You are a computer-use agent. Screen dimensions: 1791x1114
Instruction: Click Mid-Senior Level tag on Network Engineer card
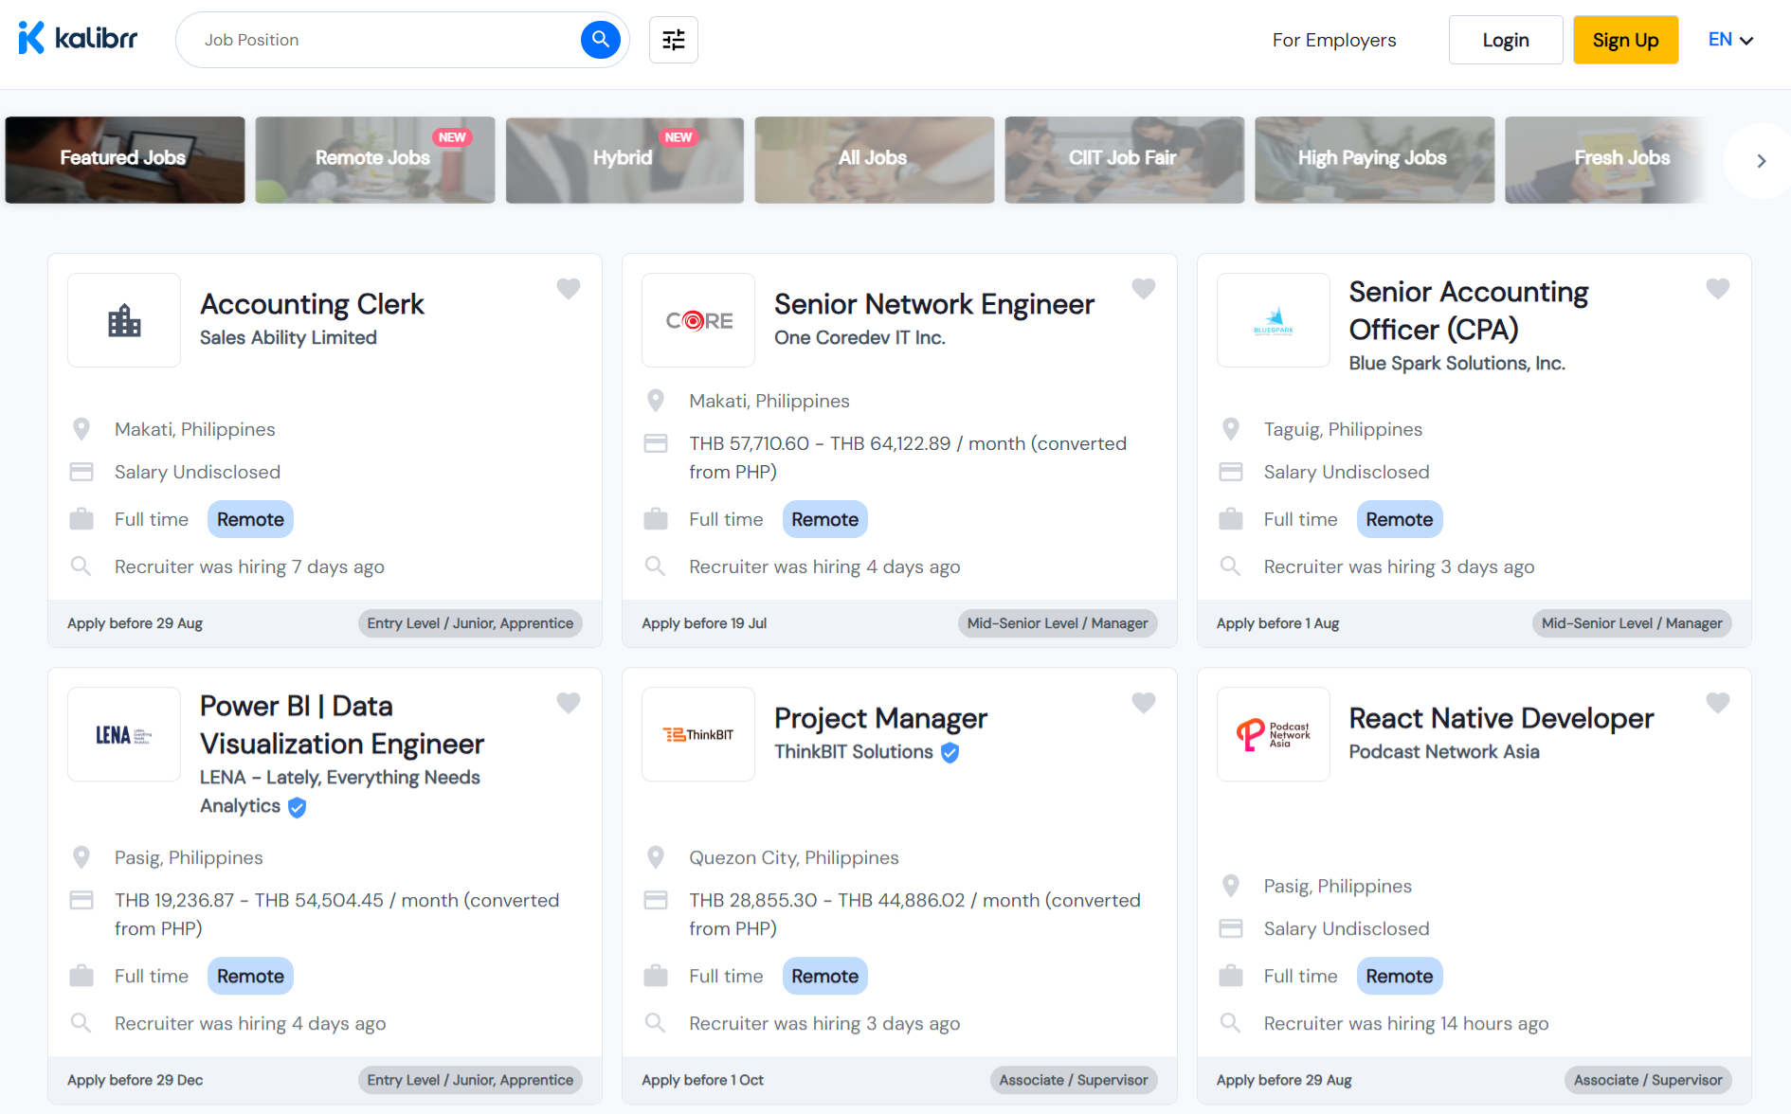[1057, 623]
